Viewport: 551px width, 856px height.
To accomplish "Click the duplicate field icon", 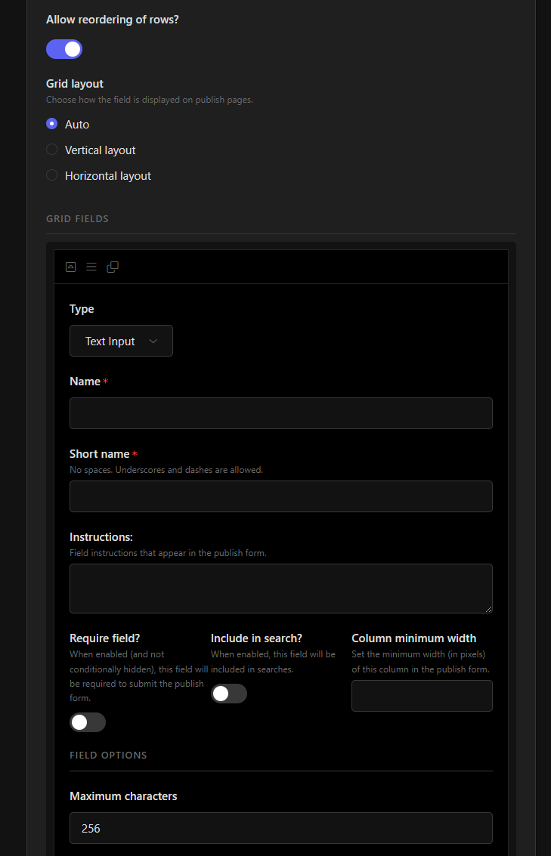I will [x=113, y=267].
